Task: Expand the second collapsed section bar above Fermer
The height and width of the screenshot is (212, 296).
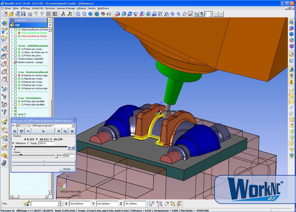Action: [x=44, y=164]
